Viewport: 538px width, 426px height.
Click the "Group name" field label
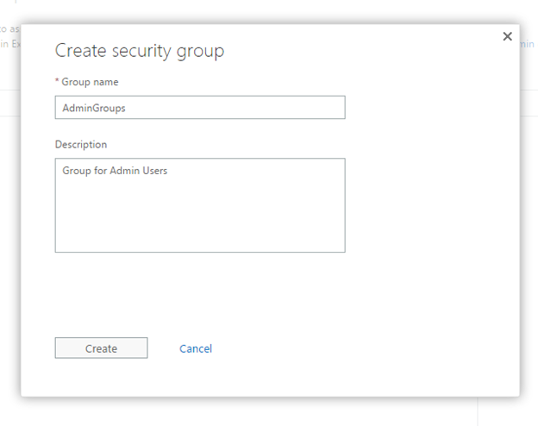pos(90,82)
